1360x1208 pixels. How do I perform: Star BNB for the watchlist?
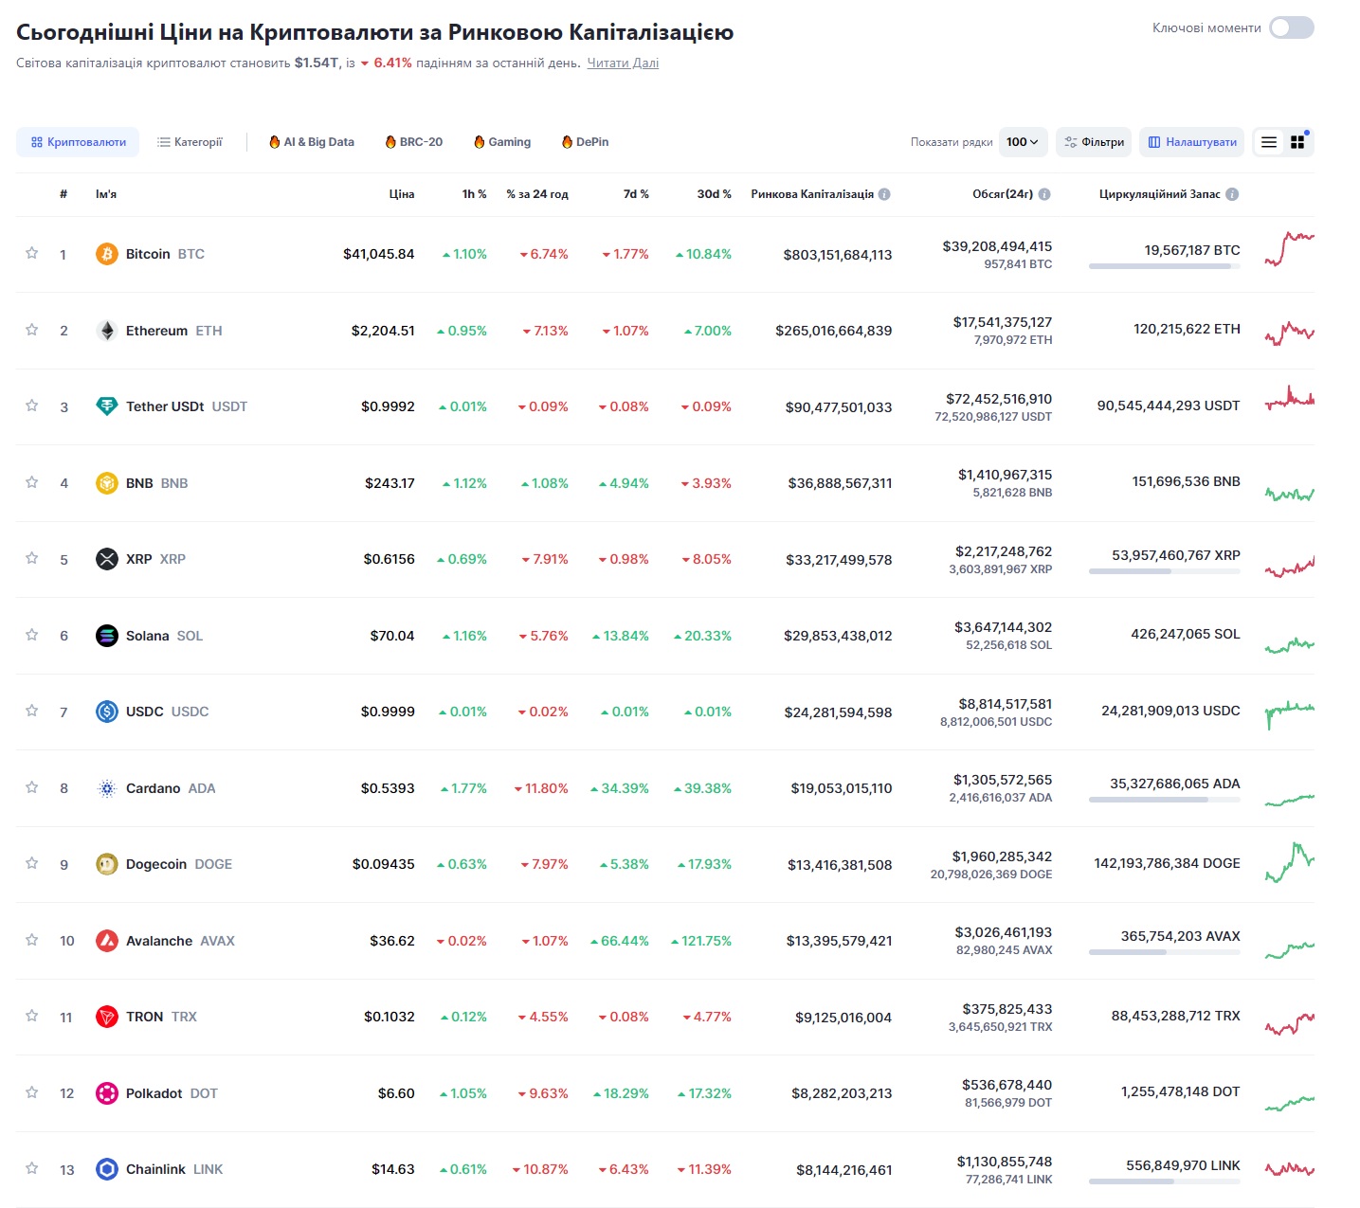tap(32, 482)
